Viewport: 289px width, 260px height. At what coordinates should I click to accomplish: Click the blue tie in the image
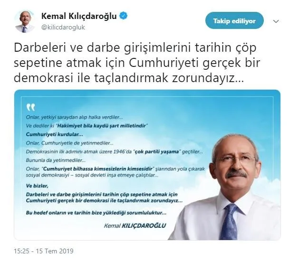pos(230,222)
